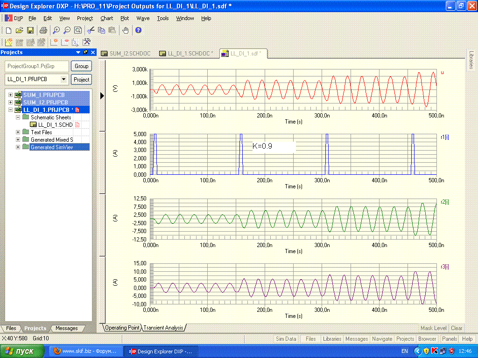Expand the SUM_I.PRJPCB project node

point(11,95)
